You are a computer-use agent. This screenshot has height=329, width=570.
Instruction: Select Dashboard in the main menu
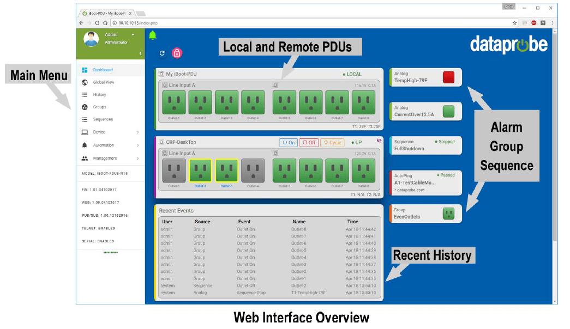click(x=85, y=70)
